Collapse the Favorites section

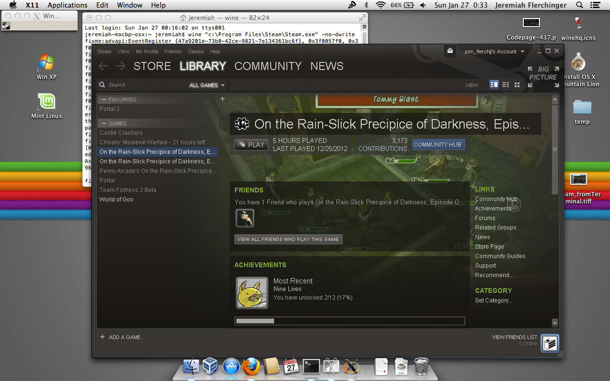(x=104, y=100)
